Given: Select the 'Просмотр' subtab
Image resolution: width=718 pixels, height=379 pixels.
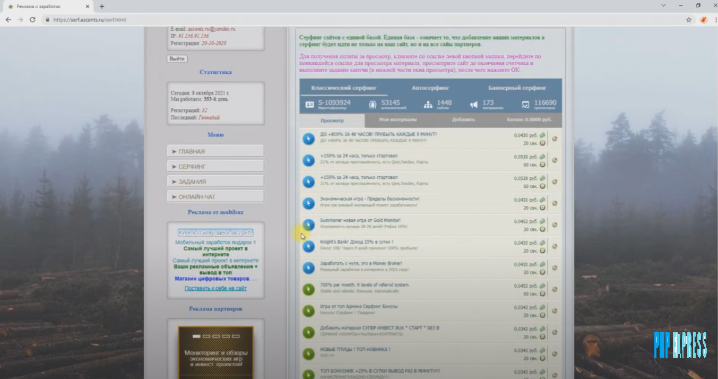Looking at the screenshot, I should (332, 120).
